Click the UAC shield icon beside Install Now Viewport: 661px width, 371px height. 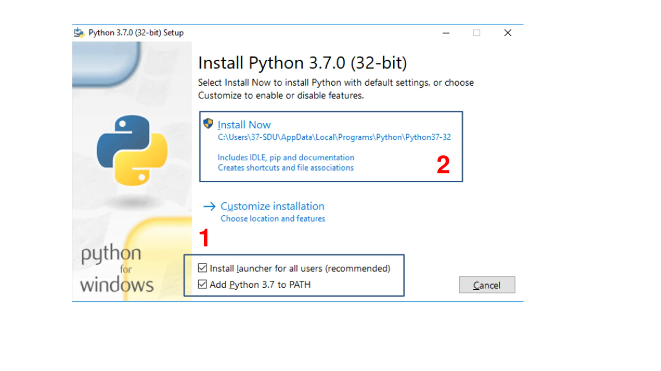pos(208,123)
